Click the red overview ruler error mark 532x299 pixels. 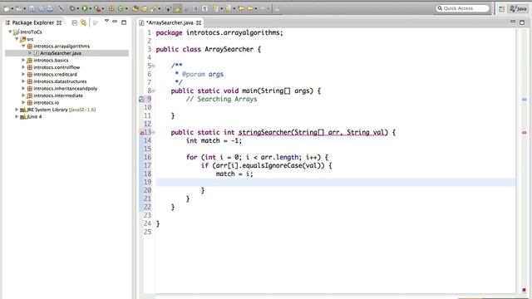pos(524,133)
